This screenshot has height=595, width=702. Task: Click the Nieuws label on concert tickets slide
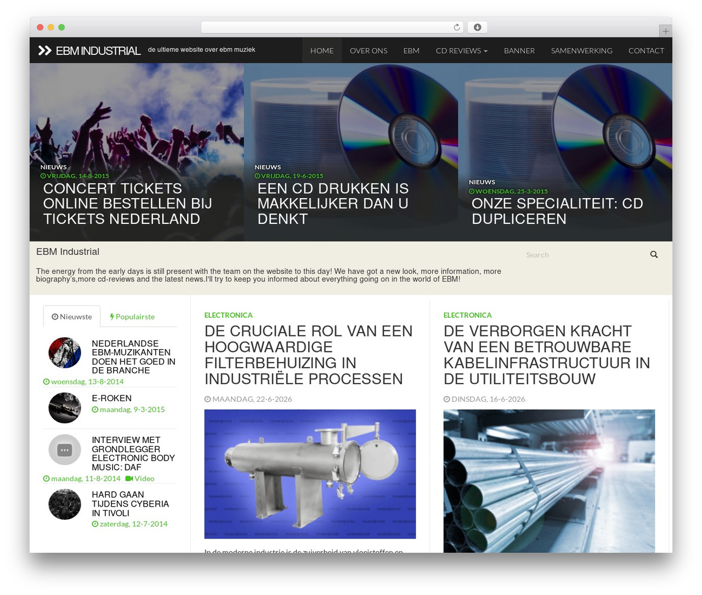pyautogui.click(x=53, y=167)
